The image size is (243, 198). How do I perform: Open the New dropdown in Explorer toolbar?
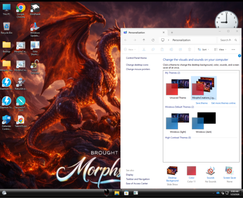pyautogui.click(x=130, y=50)
